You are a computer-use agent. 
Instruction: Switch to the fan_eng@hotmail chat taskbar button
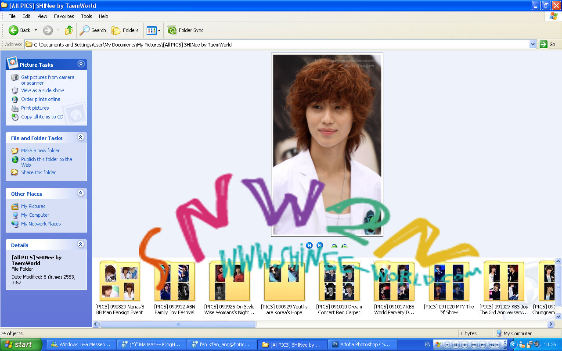[x=221, y=344]
